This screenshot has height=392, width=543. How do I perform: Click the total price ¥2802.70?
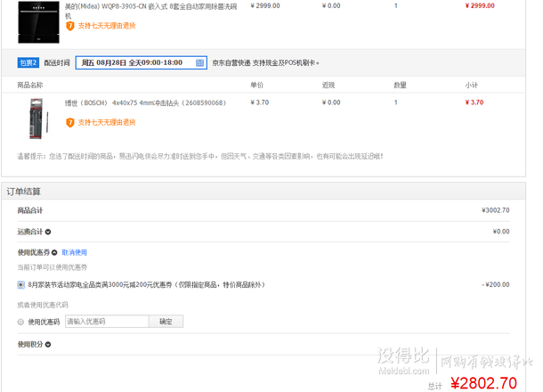[483, 383]
